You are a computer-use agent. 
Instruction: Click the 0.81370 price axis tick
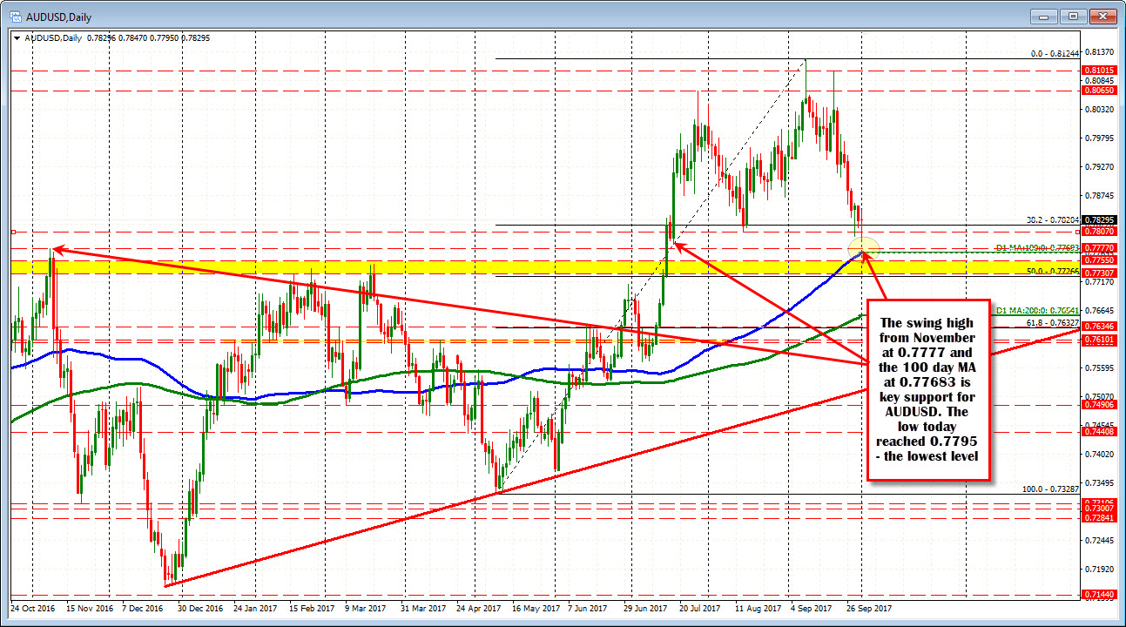click(1097, 51)
